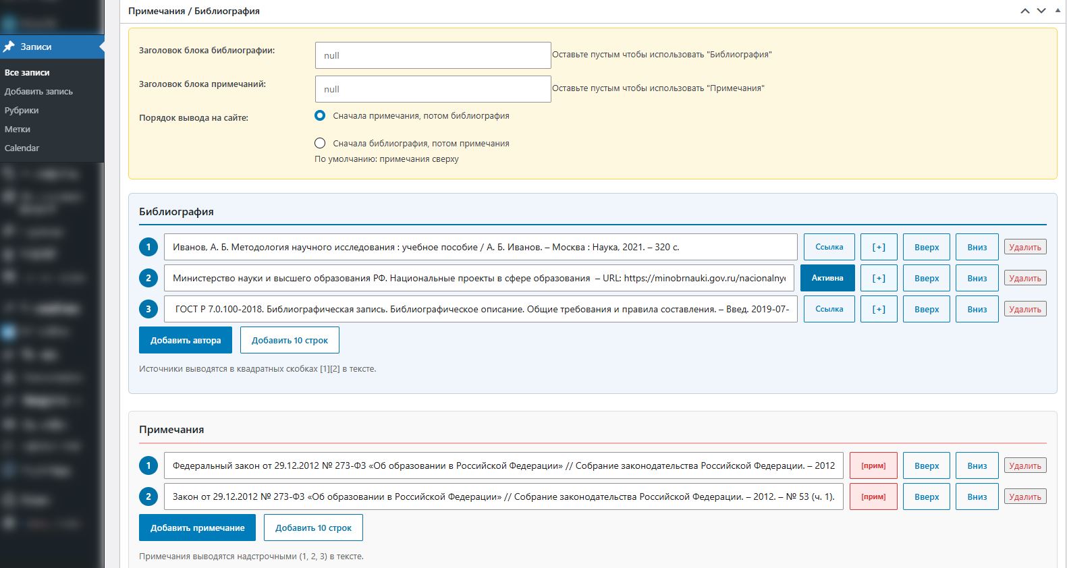Open the Записи menu in the sidebar
1067x568 pixels.
pyautogui.click(x=52, y=47)
